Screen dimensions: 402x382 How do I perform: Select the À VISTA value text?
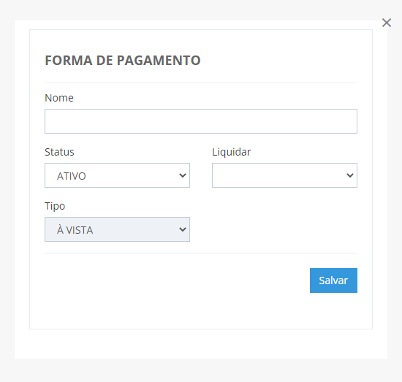pyautogui.click(x=75, y=229)
